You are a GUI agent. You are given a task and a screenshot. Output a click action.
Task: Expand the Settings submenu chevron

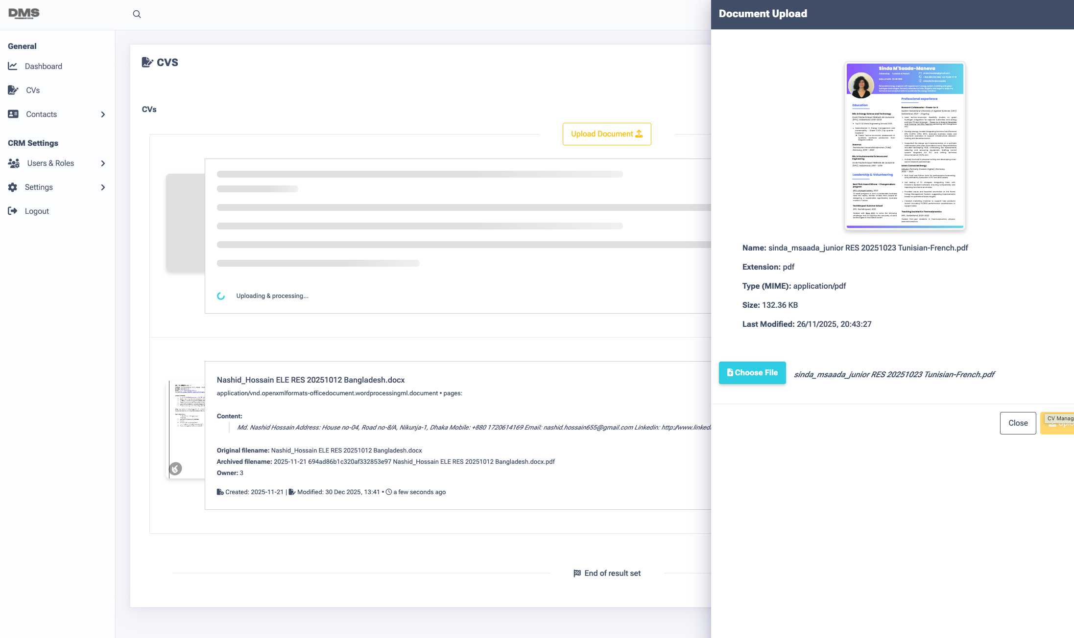coord(103,187)
